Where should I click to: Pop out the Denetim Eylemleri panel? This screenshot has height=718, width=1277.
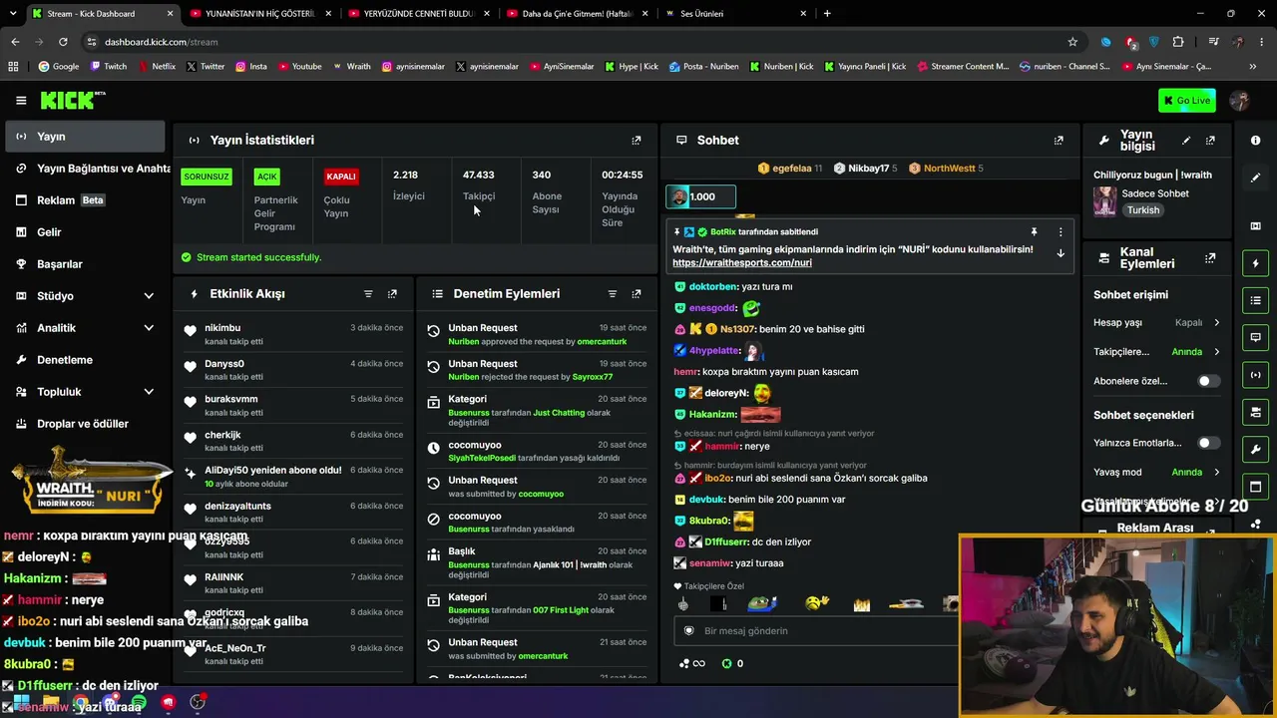click(x=637, y=294)
